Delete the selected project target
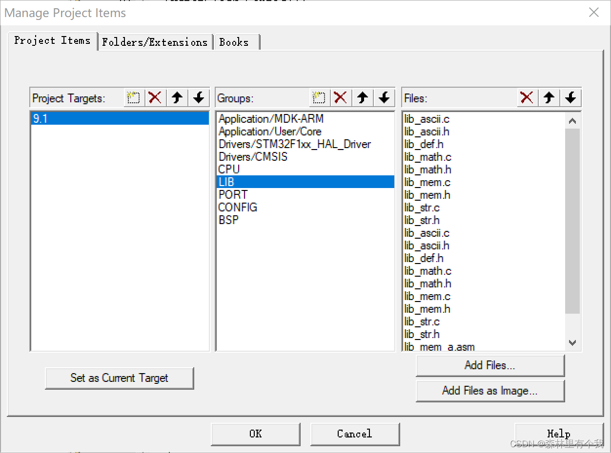This screenshot has height=453, width=611. pos(155,97)
